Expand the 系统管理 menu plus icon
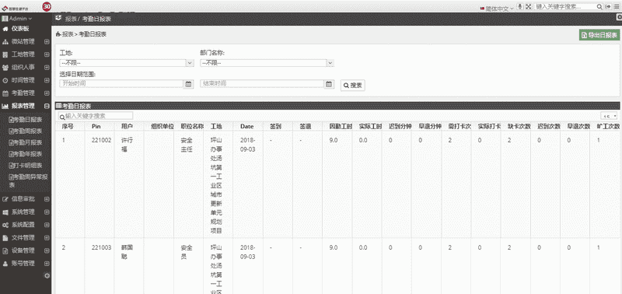This screenshot has height=294, width=622. (x=47, y=212)
